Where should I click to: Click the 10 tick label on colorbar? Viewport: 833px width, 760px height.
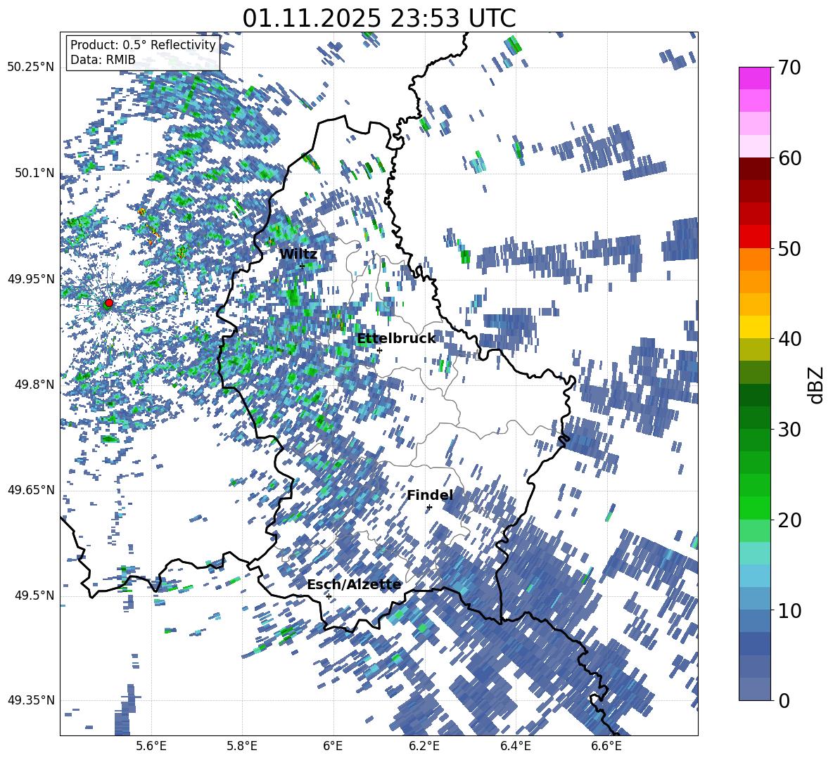coord(789,610)
